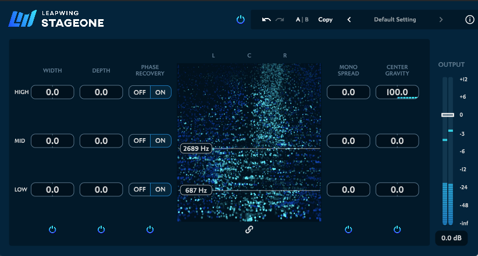478x256 pixels.
Task: Click the redo arrow icon
Action: click(280, 20)
